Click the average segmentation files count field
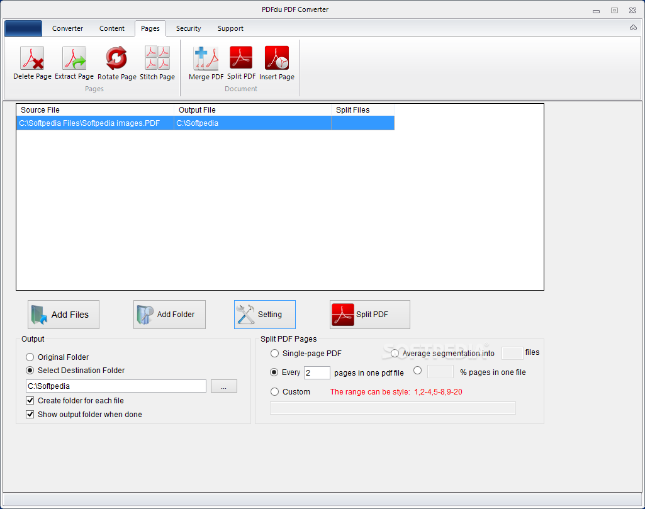The width and height of the screenshot is (645, 509). tap(512, 353)
